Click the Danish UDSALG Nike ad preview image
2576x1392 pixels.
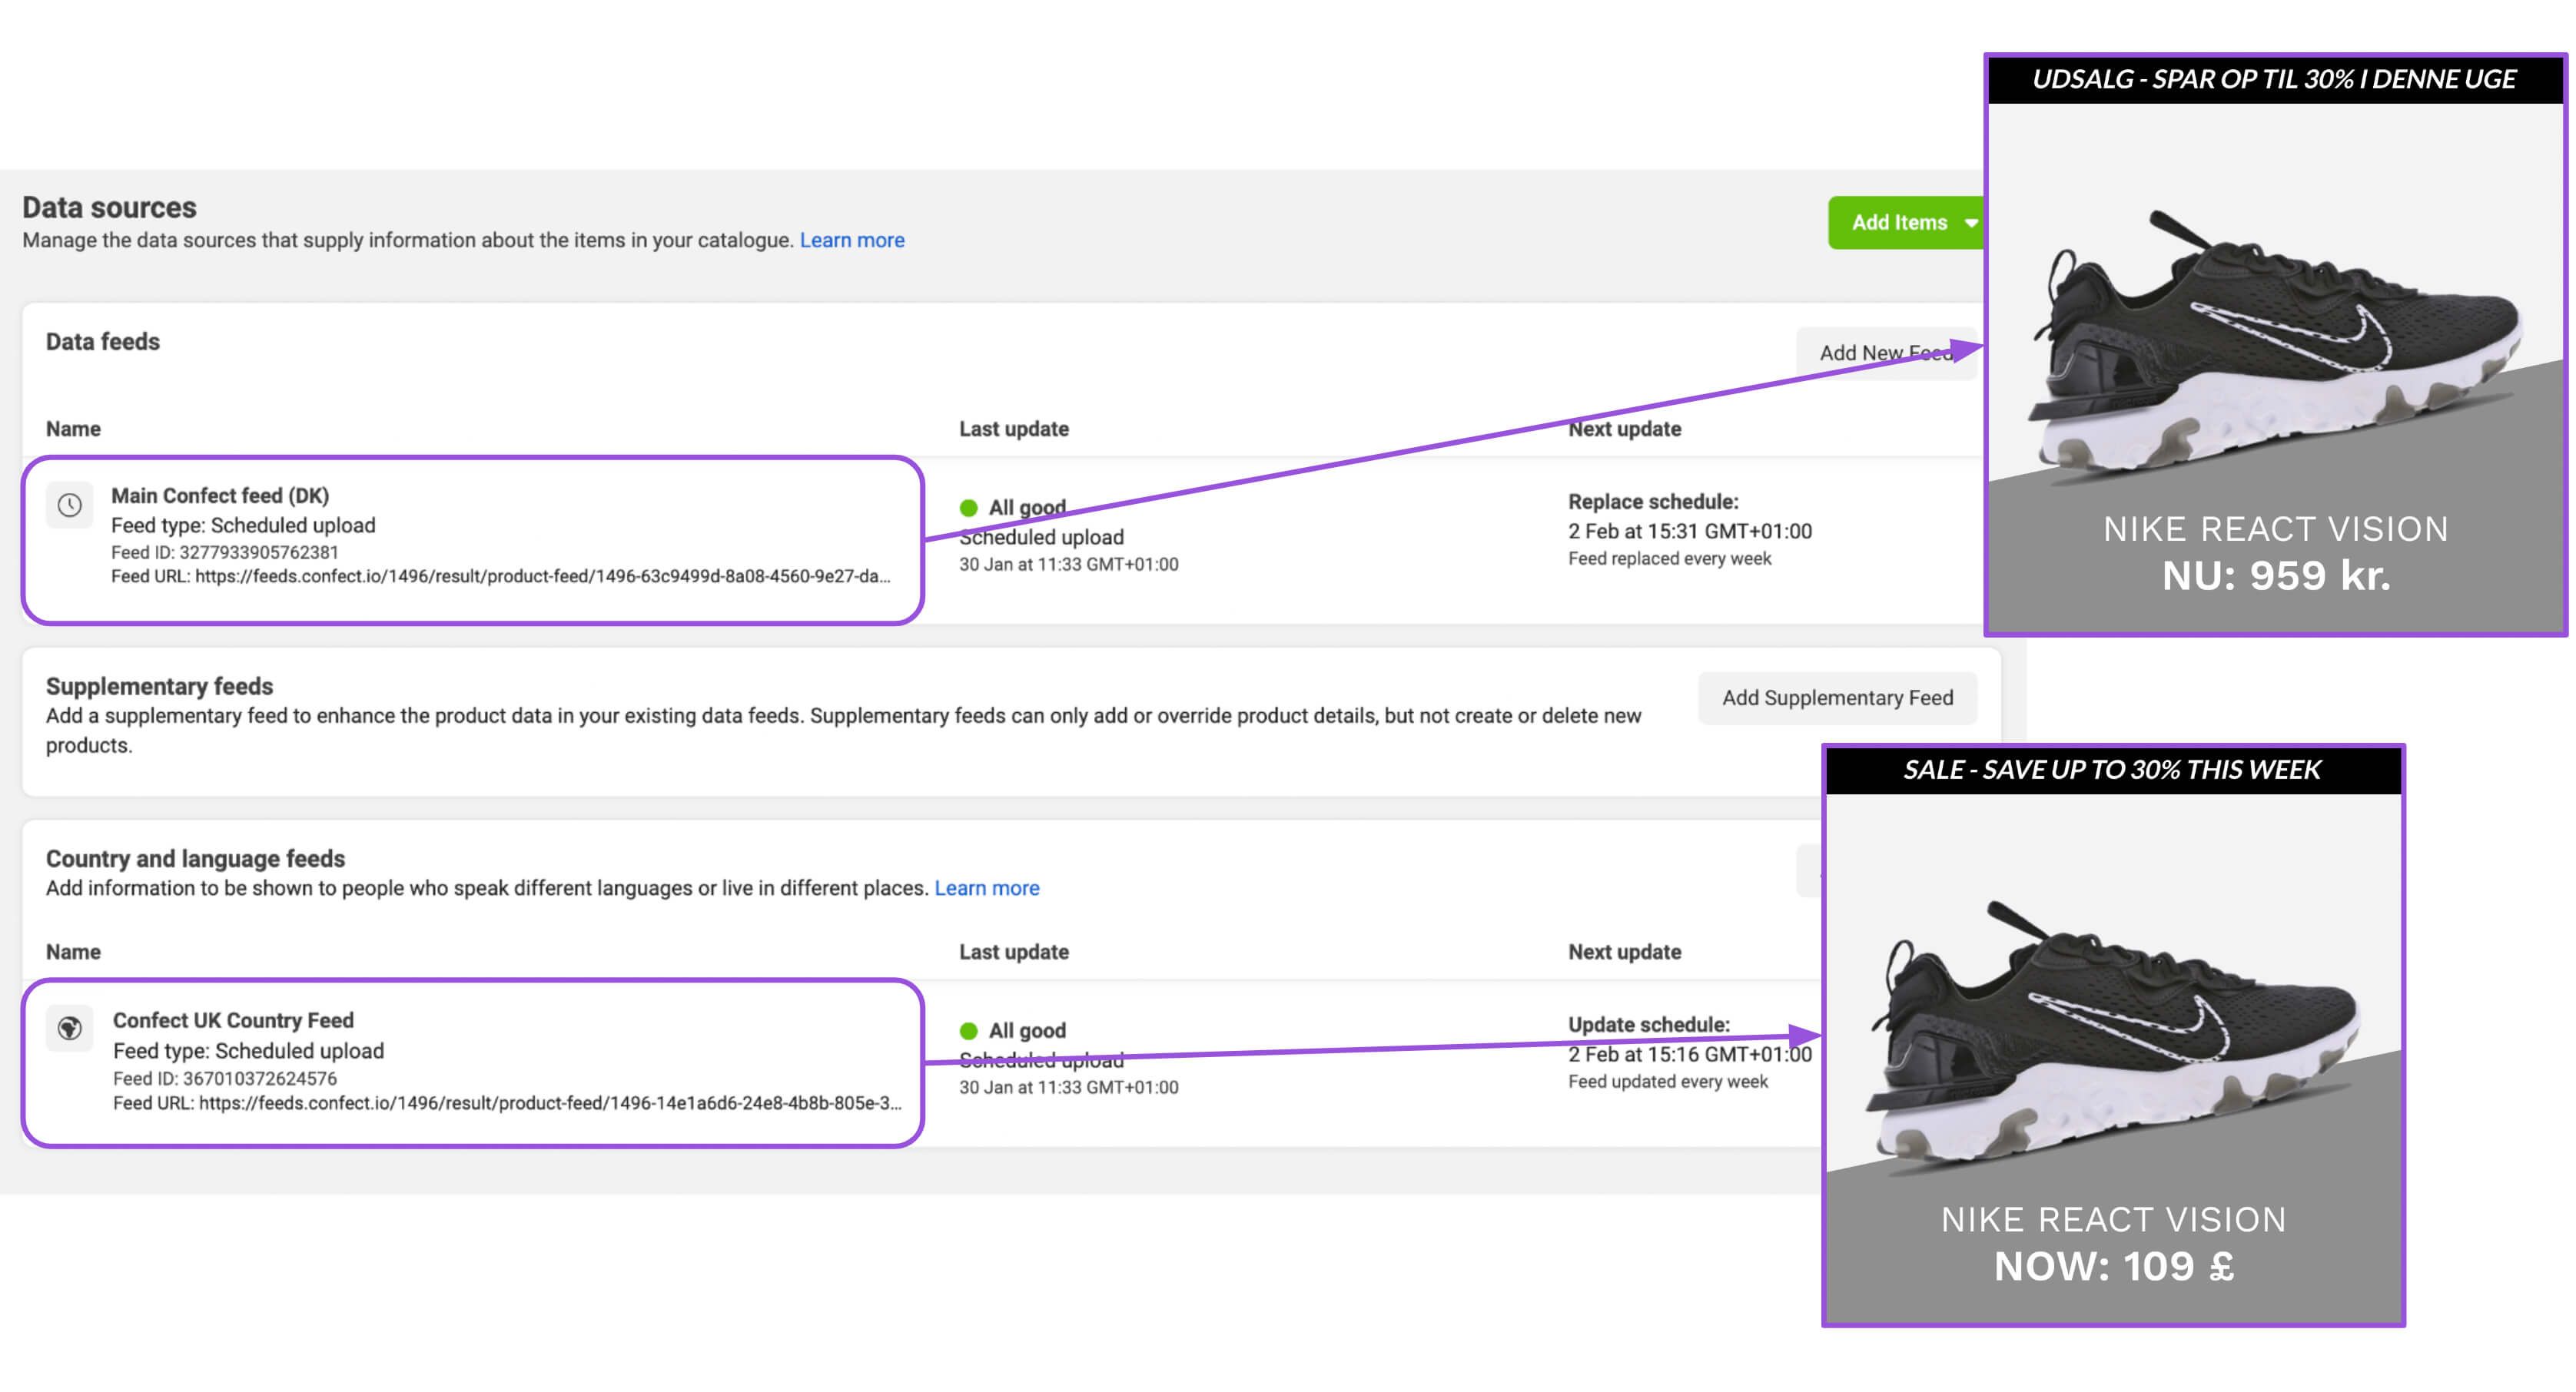click(x=2276, y=345)
